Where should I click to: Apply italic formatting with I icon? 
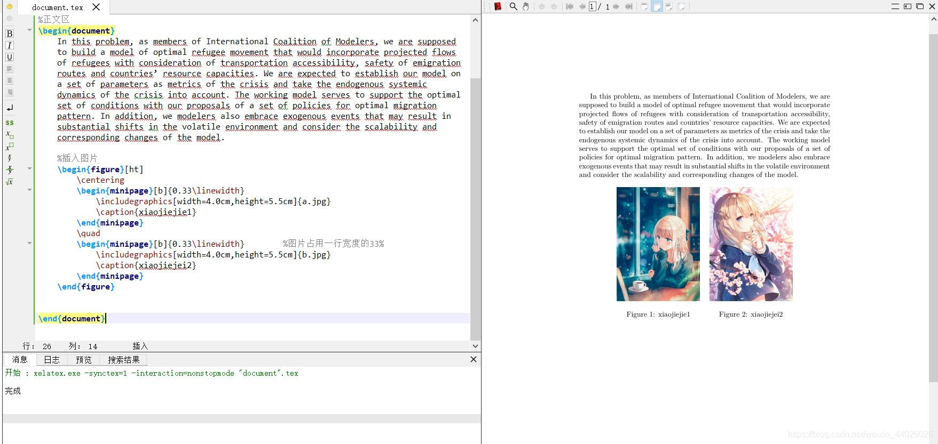click(10, 45)
